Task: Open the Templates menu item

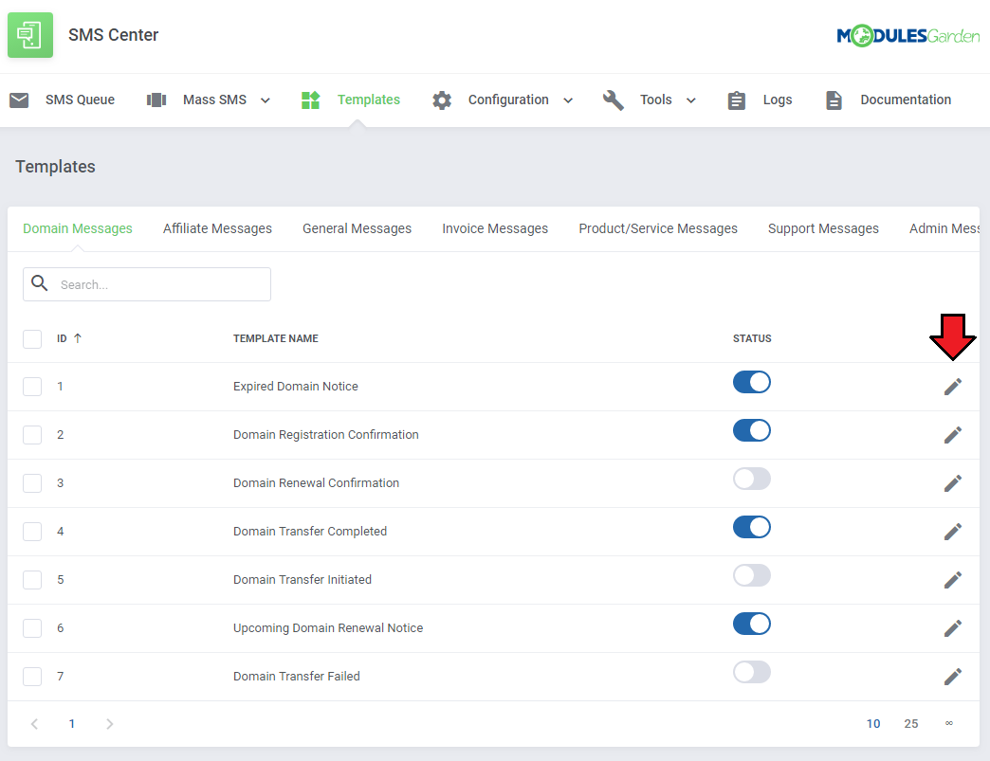Action: [x=368, y=100]
